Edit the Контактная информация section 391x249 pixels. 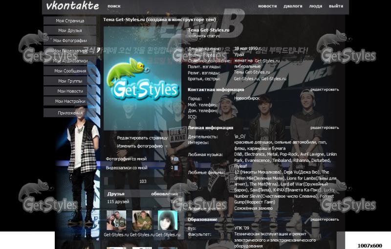coord(324,90)
